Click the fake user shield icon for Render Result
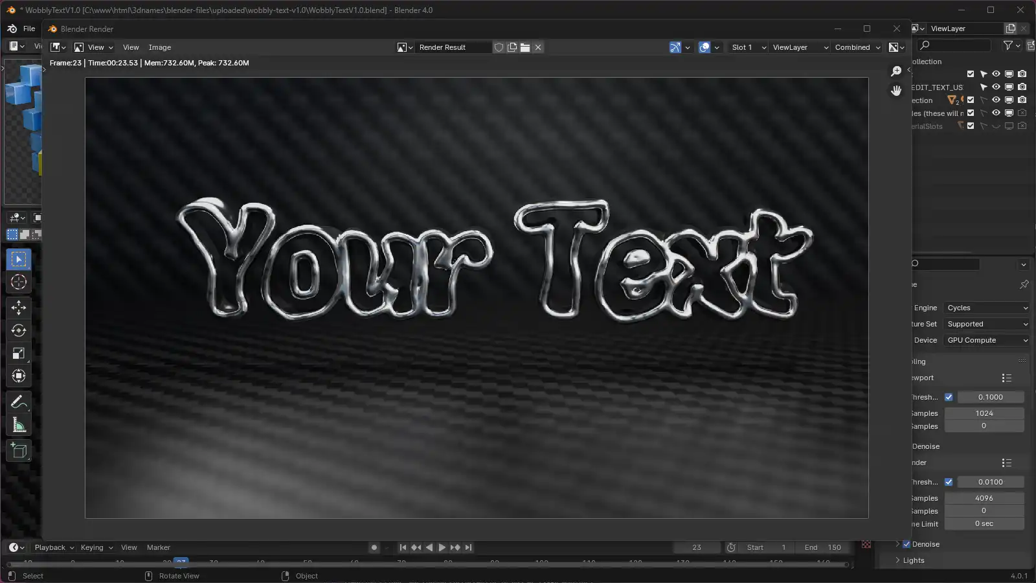The width and height of the screenshot is (1036, 583). click(499, 47)
